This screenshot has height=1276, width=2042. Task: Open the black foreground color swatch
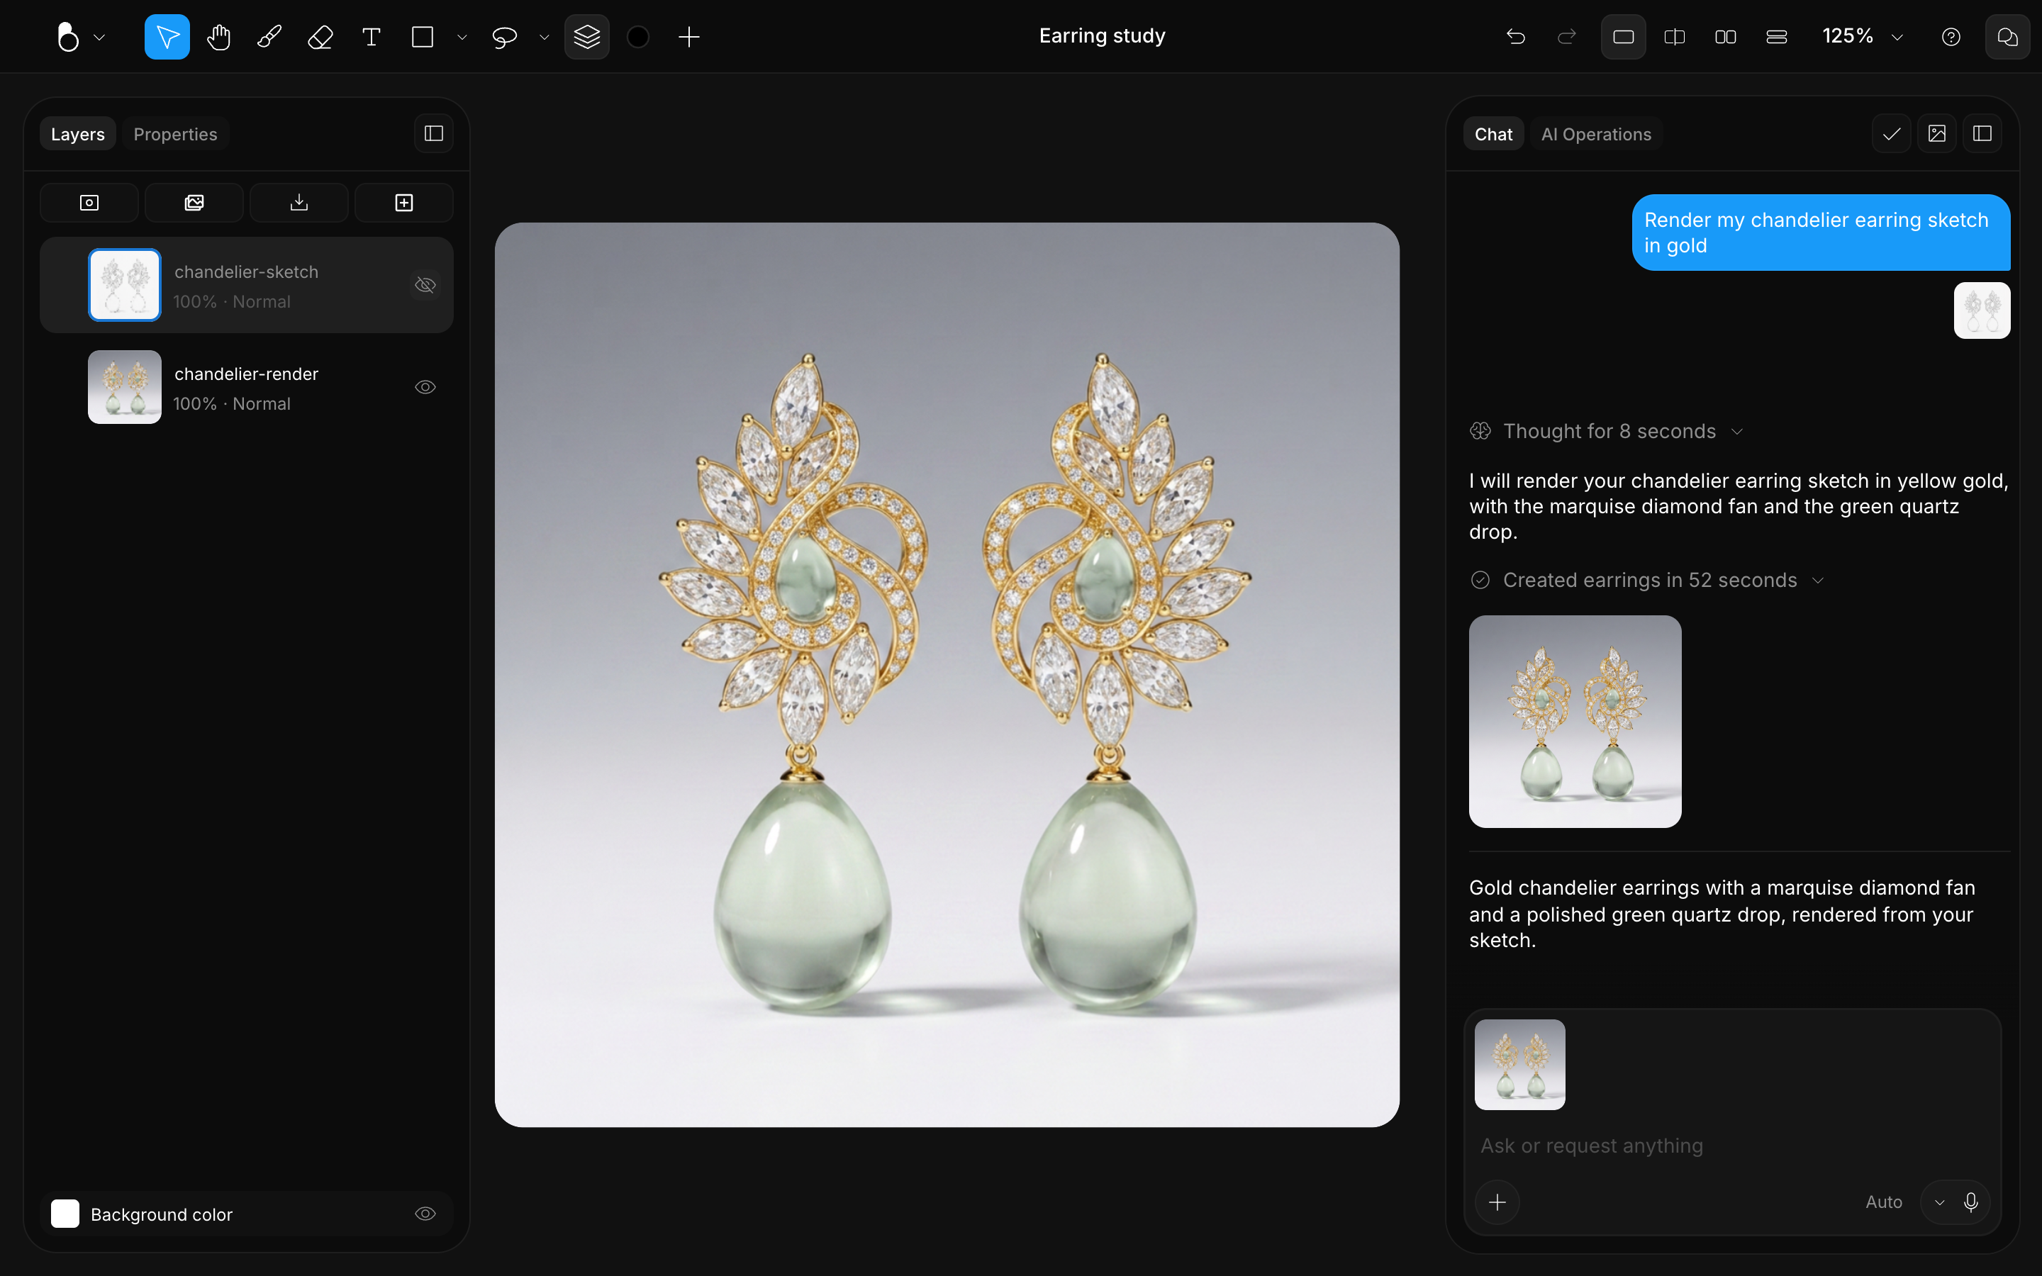(x=638, y=37)
